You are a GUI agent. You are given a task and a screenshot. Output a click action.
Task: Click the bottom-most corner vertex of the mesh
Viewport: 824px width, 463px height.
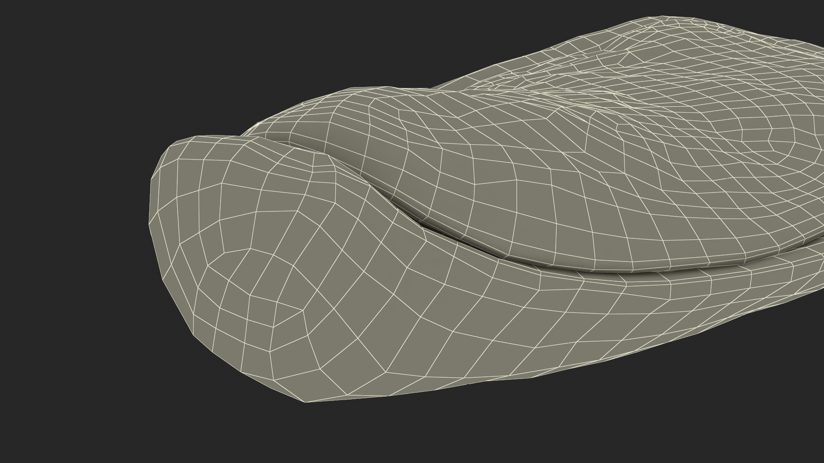point(306,403)
